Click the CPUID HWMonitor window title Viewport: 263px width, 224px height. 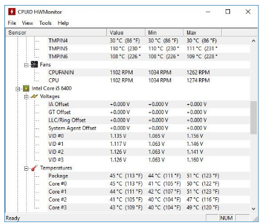click(x=40, y=12)
